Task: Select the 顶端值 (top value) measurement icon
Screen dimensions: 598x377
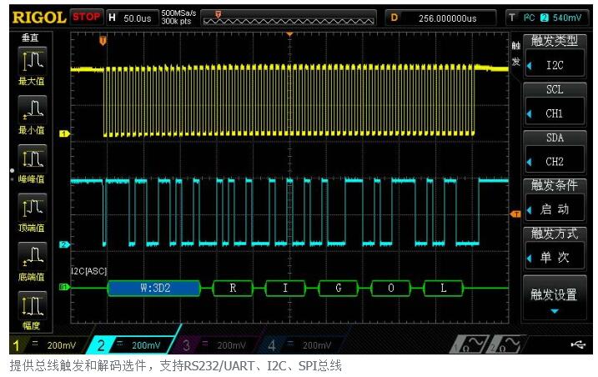Action: tap(32, 207)
